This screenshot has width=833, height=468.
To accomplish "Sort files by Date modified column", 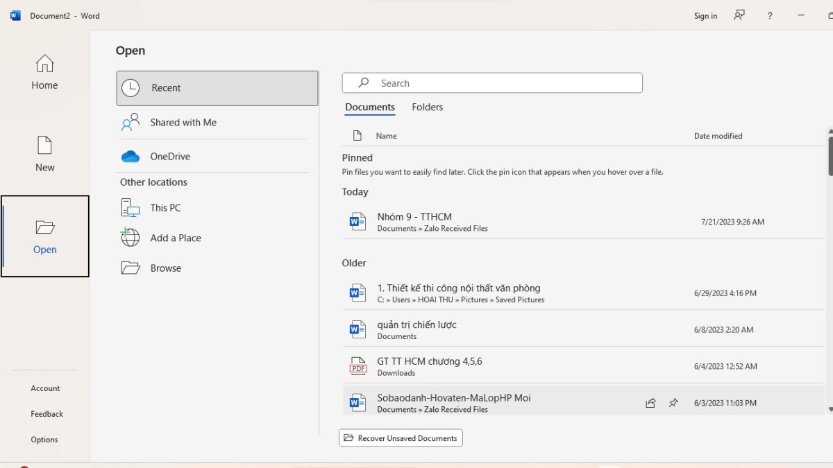I will point(718,136).
